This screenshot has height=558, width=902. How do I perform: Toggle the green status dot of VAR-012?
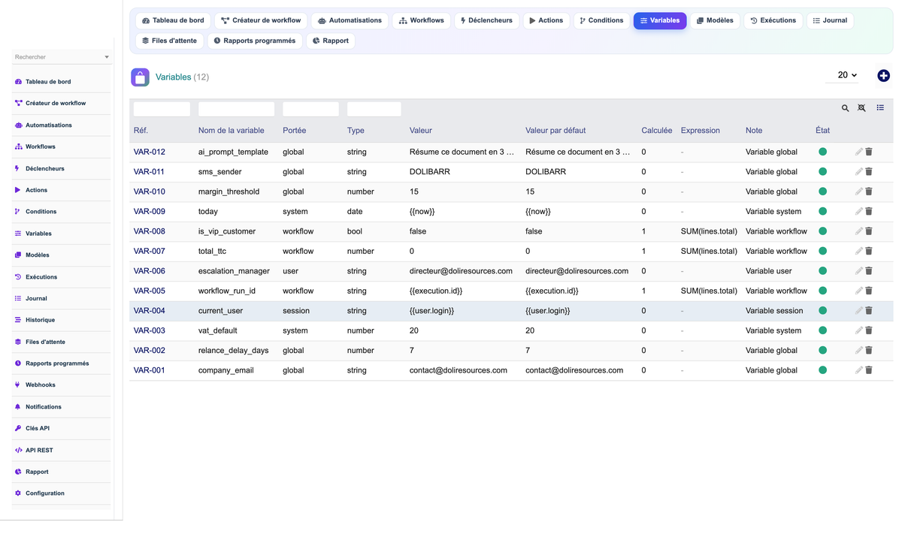click(x=822, y=152)
